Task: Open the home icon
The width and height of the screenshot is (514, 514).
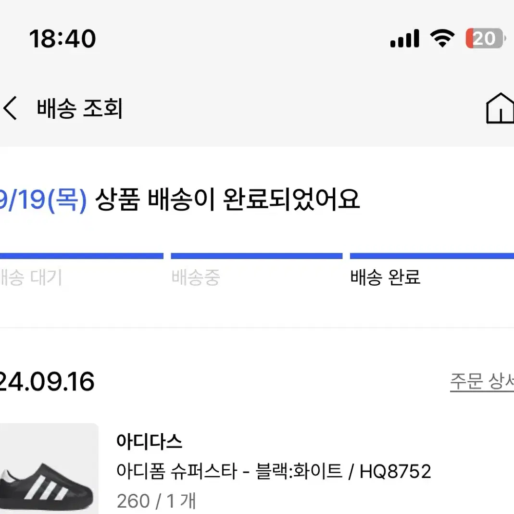Action: pyautogui.click(x=500, y=108)
